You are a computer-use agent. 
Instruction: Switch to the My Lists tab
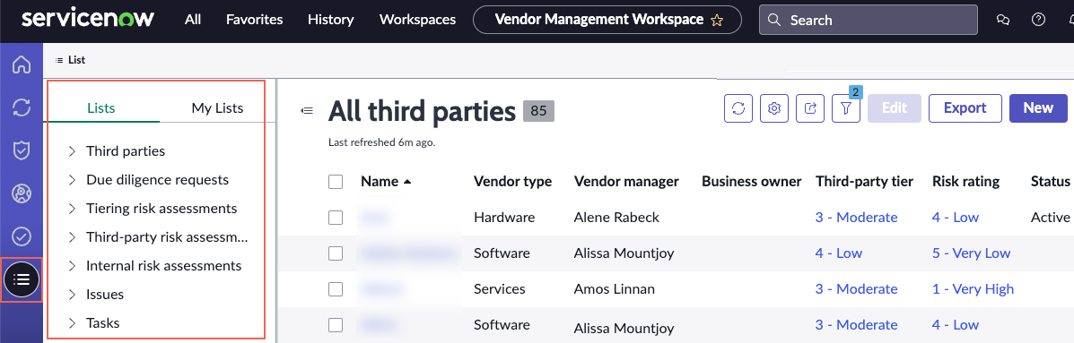click(217, 108)
